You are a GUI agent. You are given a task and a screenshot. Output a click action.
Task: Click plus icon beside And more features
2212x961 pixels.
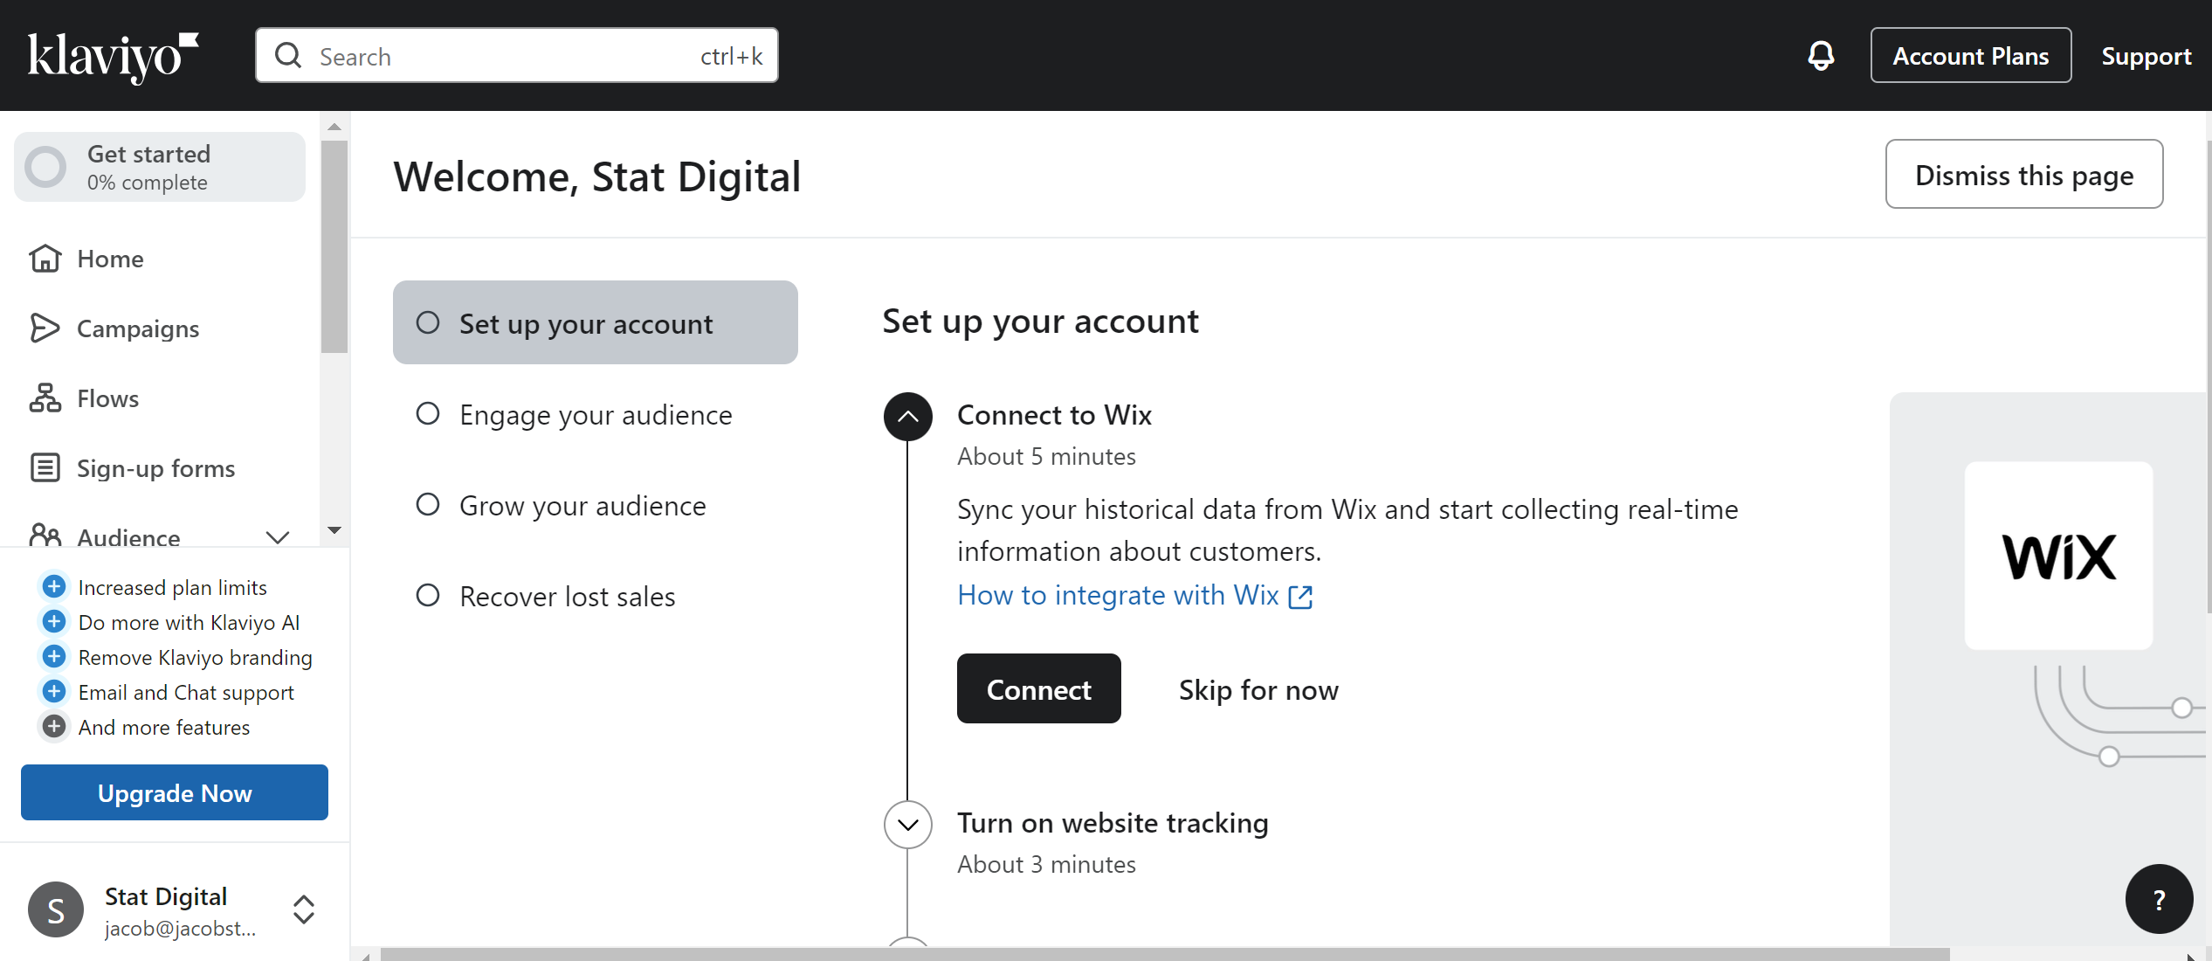tap(54, 726)
